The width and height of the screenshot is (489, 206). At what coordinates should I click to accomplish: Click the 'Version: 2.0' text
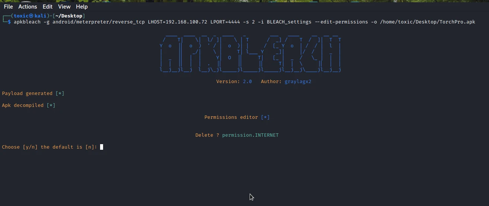[x=234, y=82]
